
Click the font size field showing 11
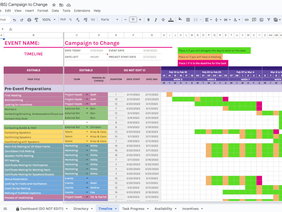point(133,20)
